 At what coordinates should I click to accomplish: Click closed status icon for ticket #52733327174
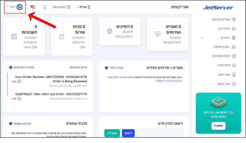point(19,99)
